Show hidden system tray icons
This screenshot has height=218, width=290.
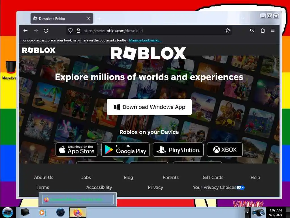click(x=248, y=212)
